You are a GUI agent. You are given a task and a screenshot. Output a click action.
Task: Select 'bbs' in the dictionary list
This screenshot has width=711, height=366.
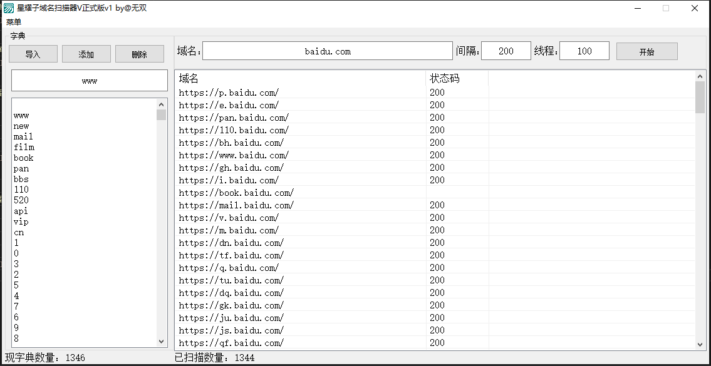pyautogui.click(x=21, y=179)
